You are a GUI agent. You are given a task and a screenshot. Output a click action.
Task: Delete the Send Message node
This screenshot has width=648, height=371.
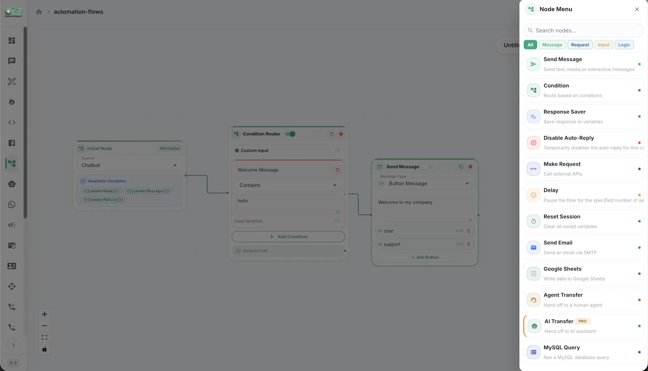point(470,166)
